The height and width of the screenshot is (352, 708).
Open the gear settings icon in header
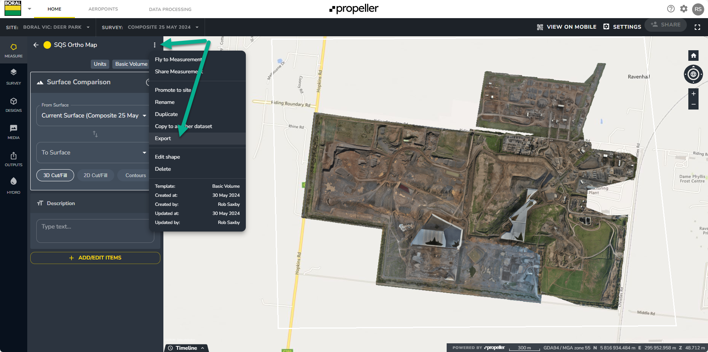(x=684, y=9)
